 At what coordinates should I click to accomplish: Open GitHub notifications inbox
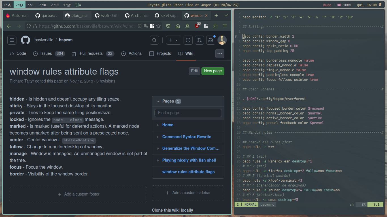click(210, 40)
